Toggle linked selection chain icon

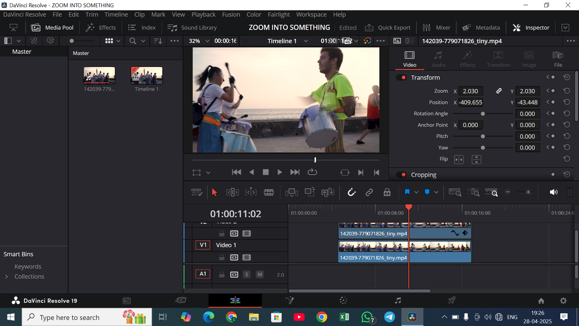click(x=369, y=192)
